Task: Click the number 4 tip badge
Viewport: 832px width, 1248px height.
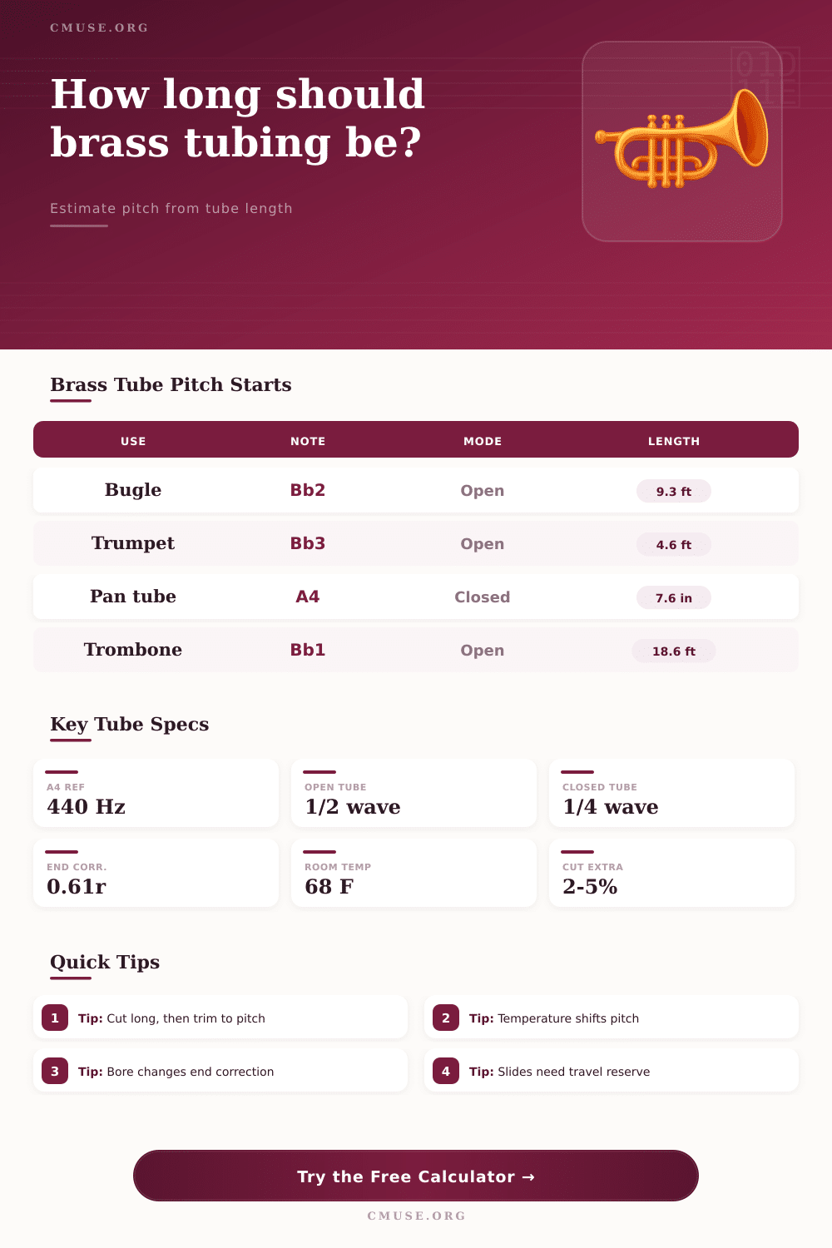Action: click(446, 1071)
